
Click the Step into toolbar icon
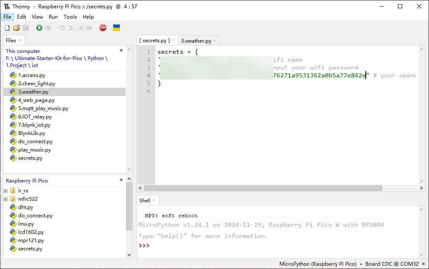71,28
